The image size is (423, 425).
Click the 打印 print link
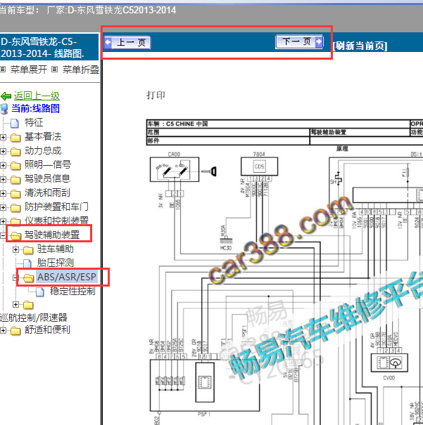[x=156, y=95]
